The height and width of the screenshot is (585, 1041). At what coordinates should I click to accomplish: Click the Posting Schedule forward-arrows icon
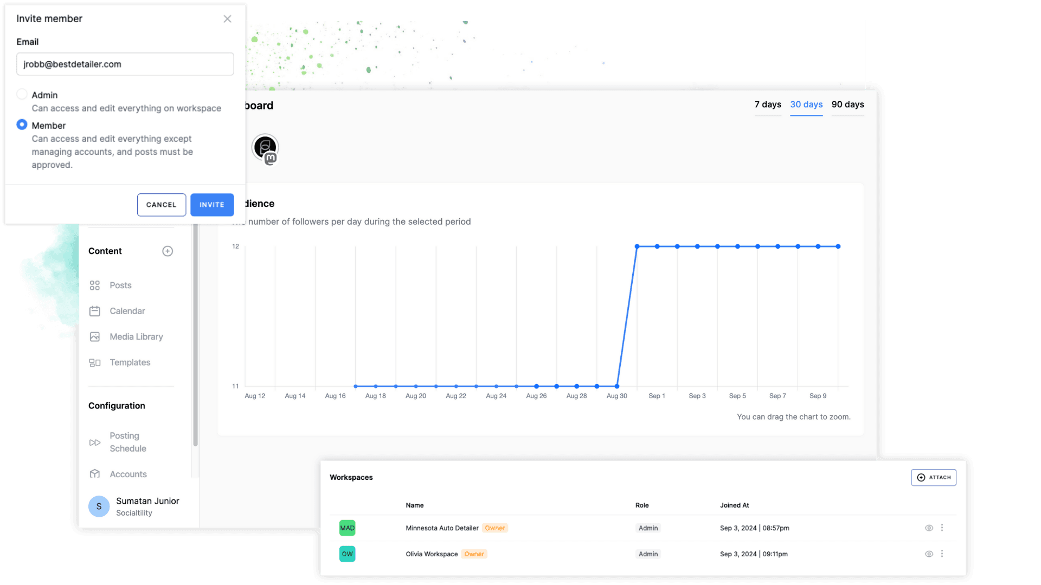(x=95, y=443)
